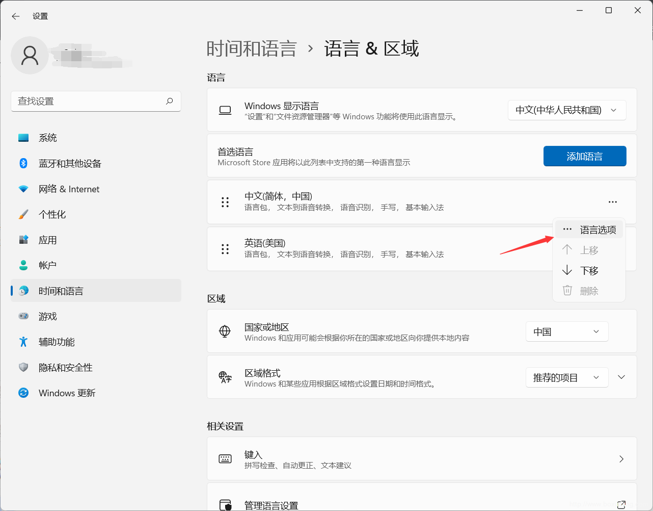Open Windows 更新 in sidebar
This screenshot has height=511, width=653.
coord(96,393)
